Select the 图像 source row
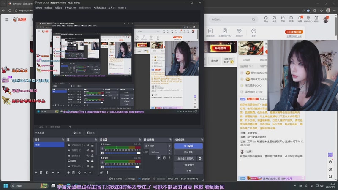Viewport: 338px width, 190px height. click(x=81, y=161)
